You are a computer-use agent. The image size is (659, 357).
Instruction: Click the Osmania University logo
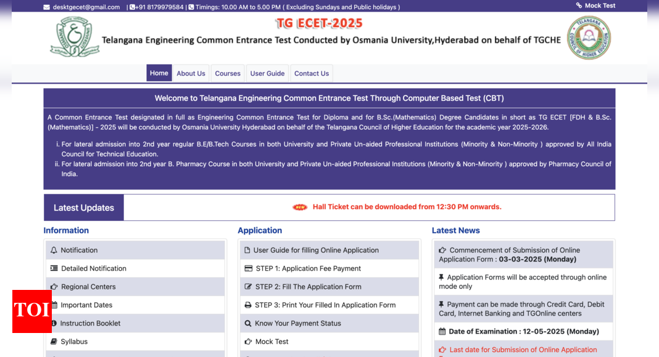coord(75,38)
